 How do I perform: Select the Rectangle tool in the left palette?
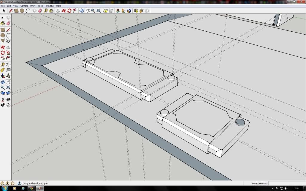pyautogui.click(x=3, y=30)
